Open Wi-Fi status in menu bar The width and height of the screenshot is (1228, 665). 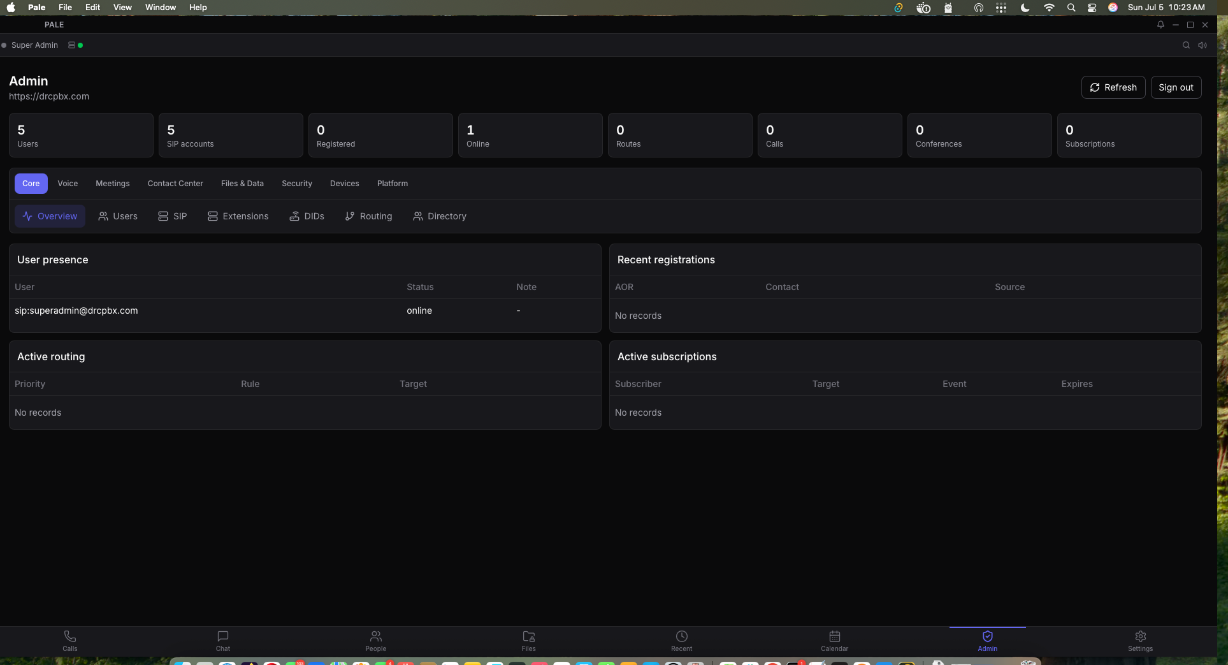(x=1049, y=8)
